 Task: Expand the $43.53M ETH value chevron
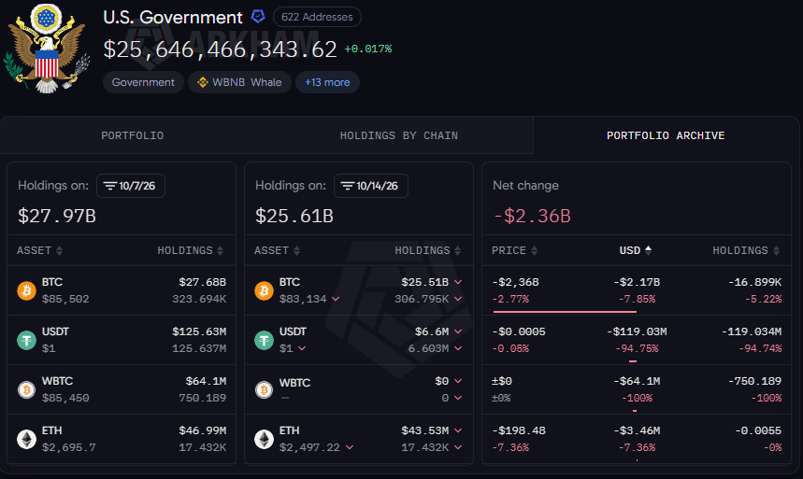[x=458, y=430]
